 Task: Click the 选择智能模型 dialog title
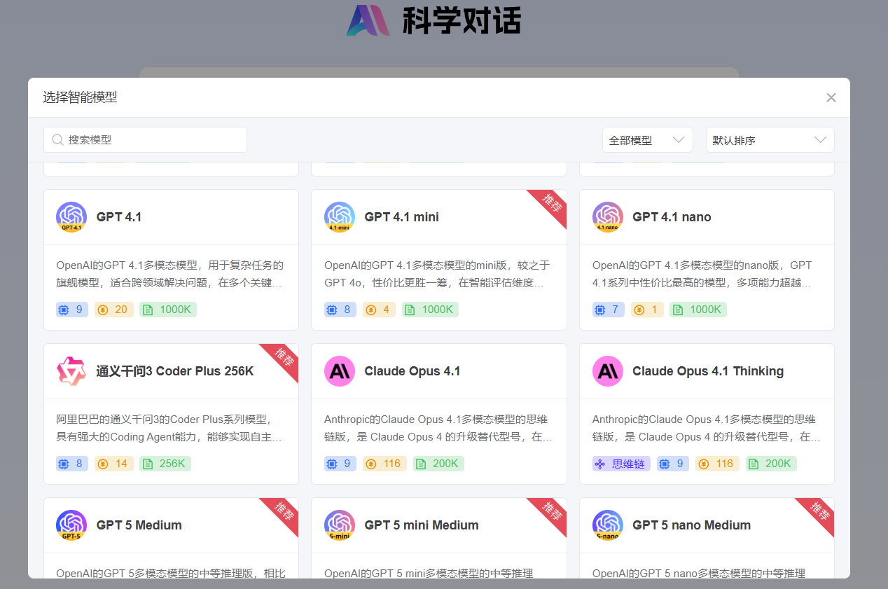coord(80,97)
